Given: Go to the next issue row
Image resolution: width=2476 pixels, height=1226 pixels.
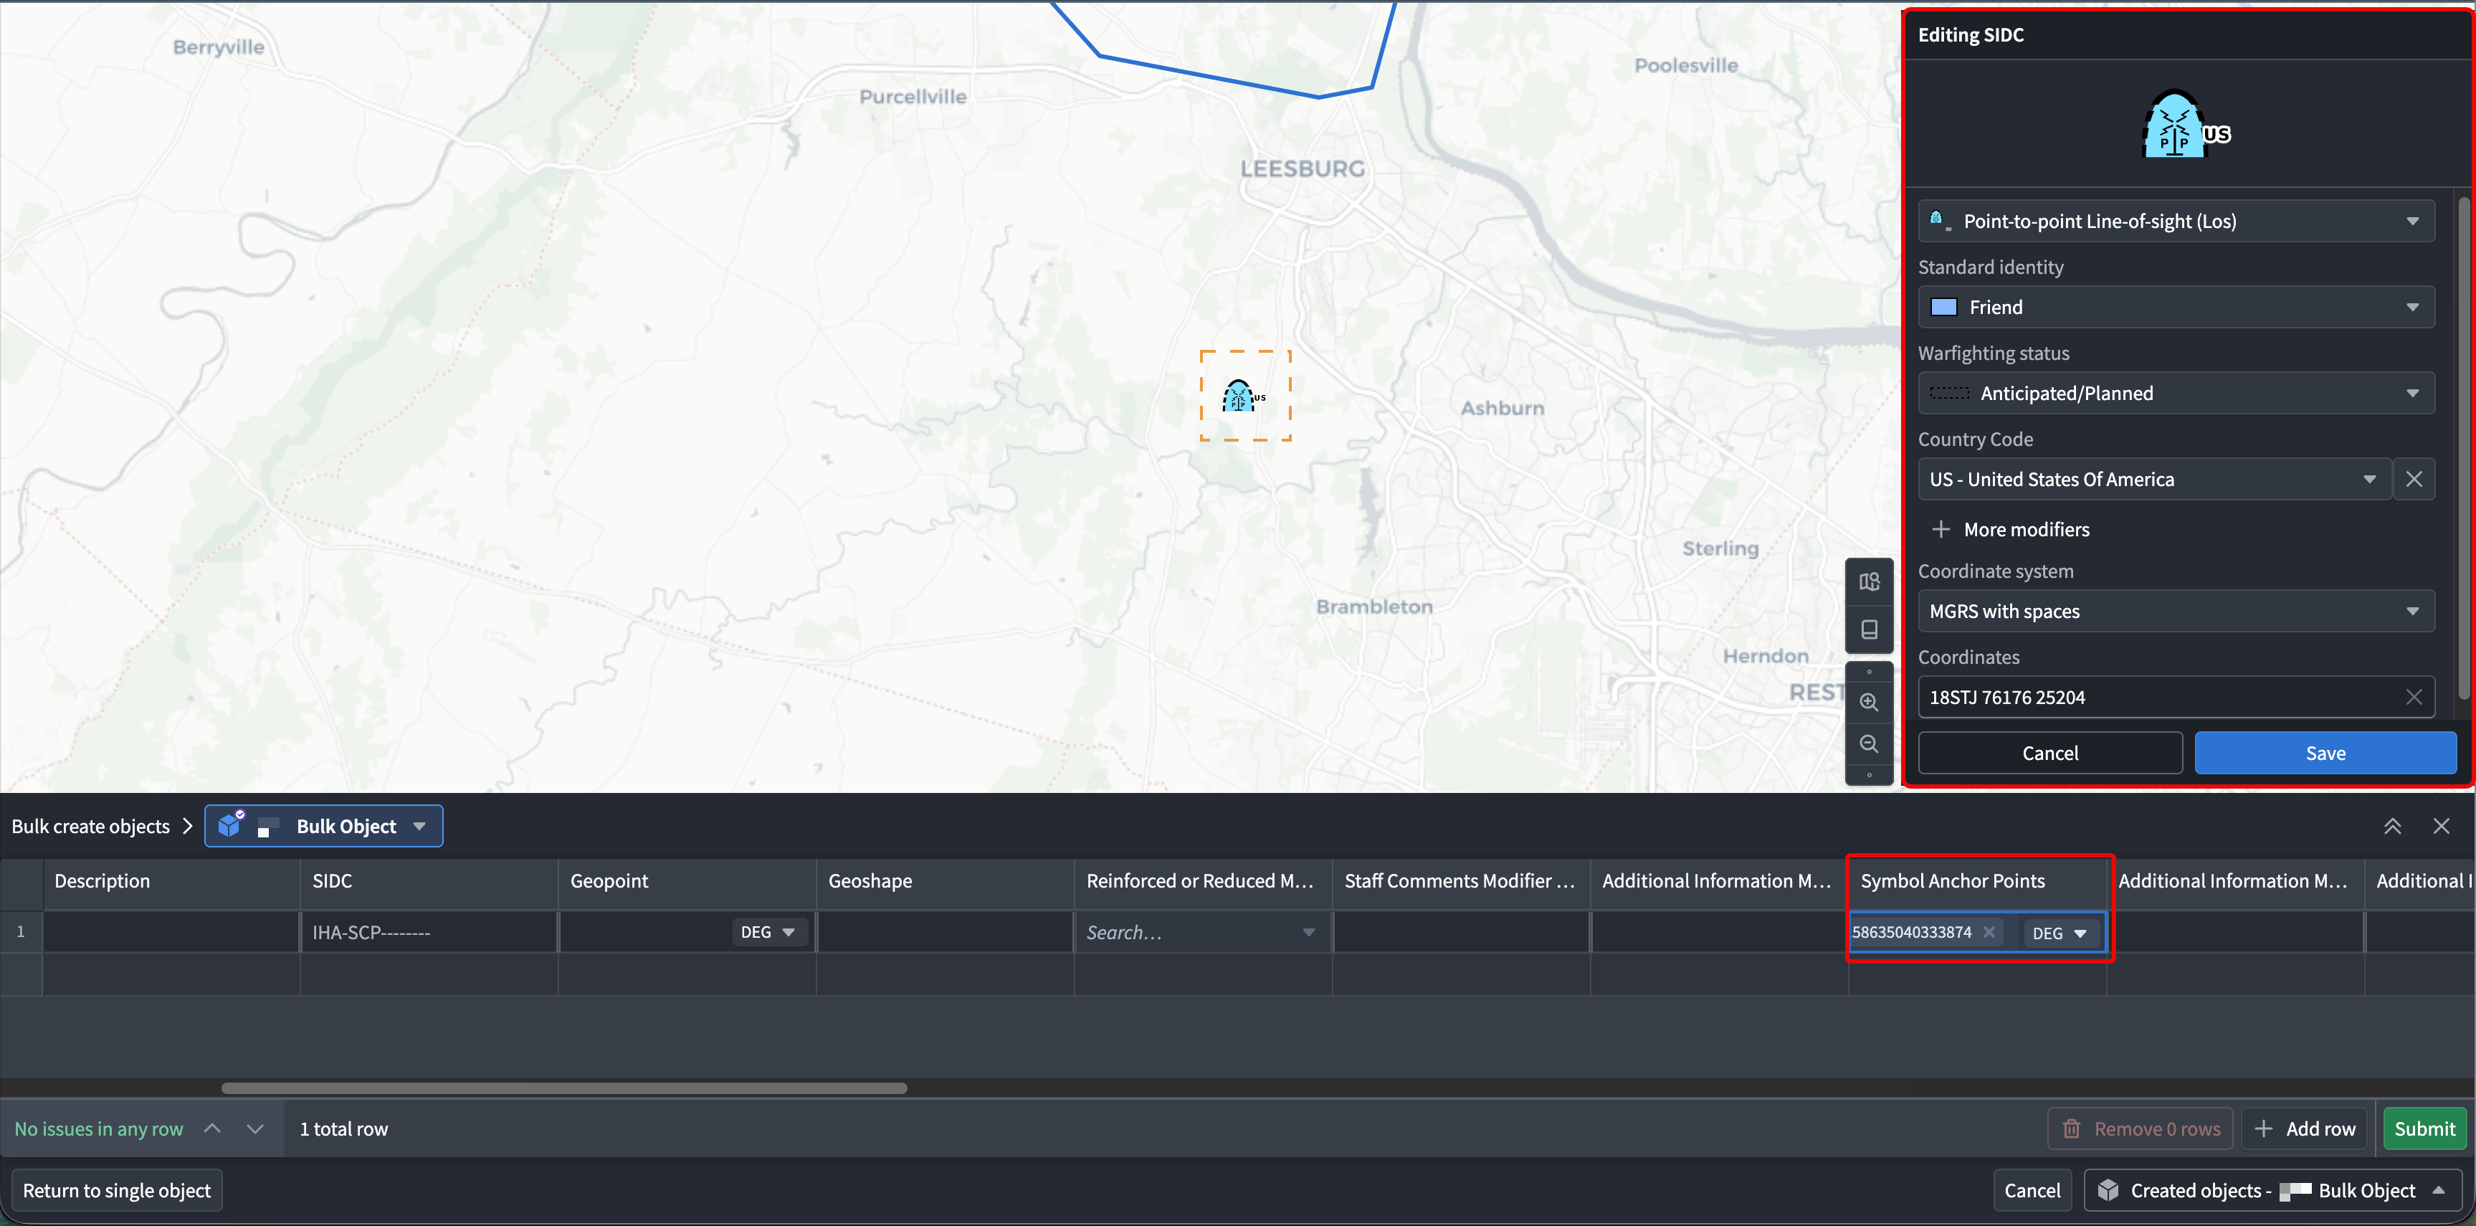Looking at the screenshot, I should [x=254, y=1129].
